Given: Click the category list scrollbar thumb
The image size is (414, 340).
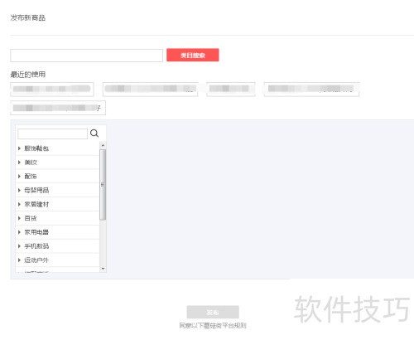Looking at the screenshot, I should 103,185.
